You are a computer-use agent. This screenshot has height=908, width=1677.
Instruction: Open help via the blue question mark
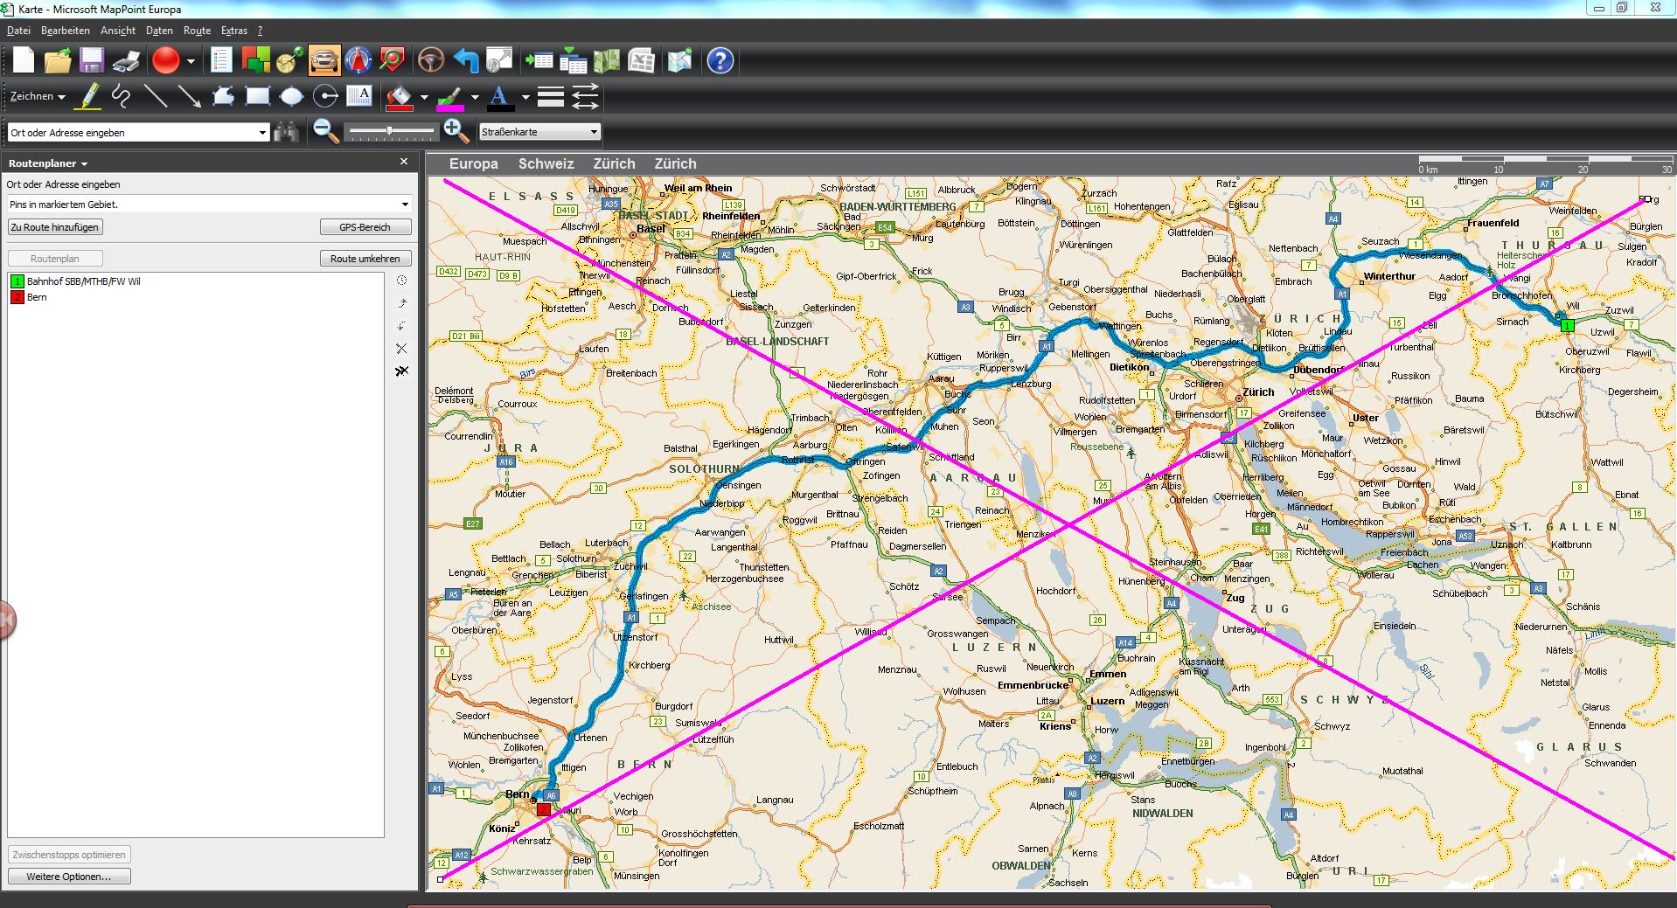coord(720,60)
